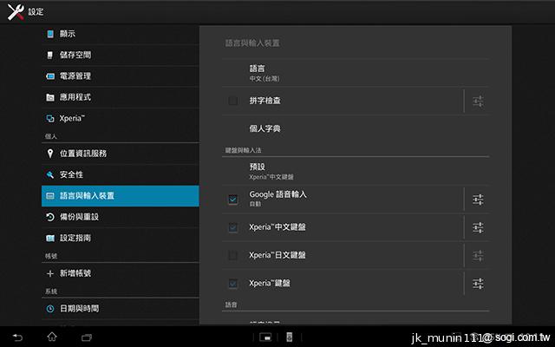The image size is (555, 347).
Task: Open 備份與重設 backup and reset
Action: 121,217
